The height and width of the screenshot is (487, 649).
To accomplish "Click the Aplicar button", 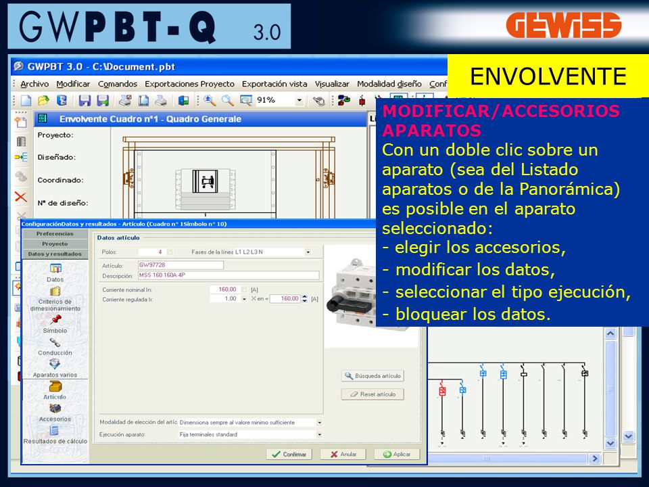I will 397,455.
